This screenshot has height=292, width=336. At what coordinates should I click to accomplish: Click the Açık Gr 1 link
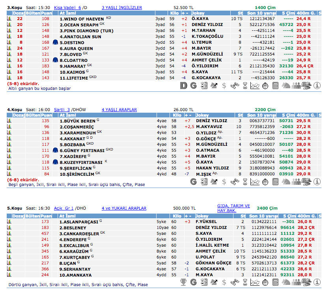point(63,208)
